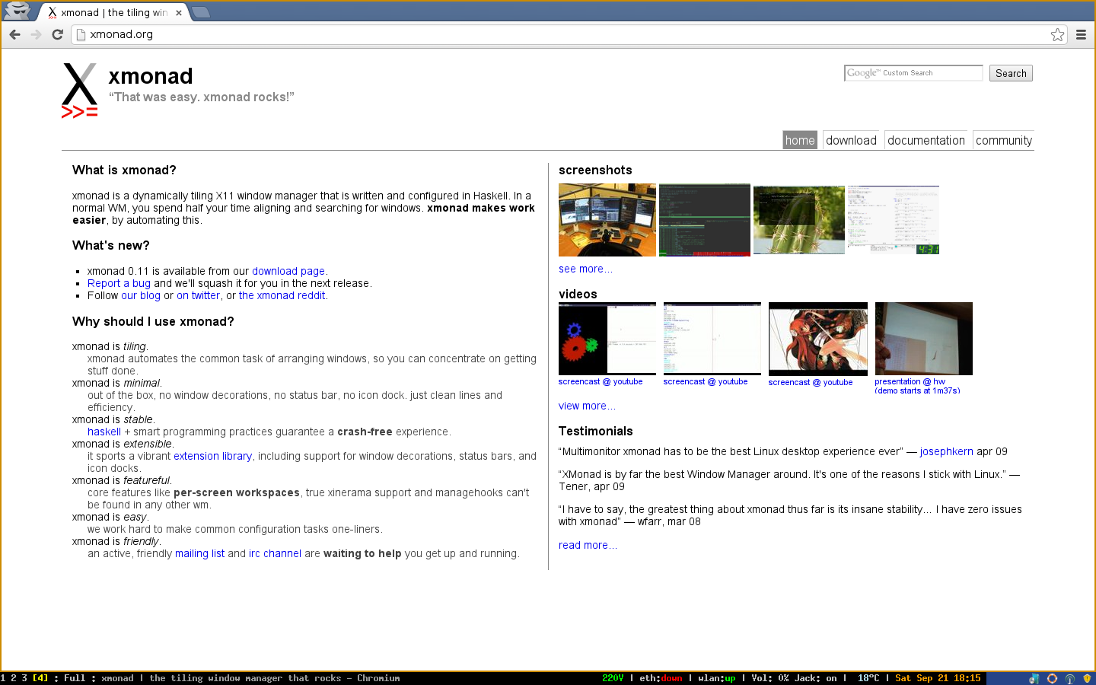Click the see more screenshots link
This screenshot has height=685, width=1096.
tap(585, 269)
